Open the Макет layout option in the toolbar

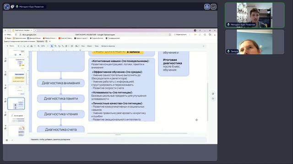(90, 46)
